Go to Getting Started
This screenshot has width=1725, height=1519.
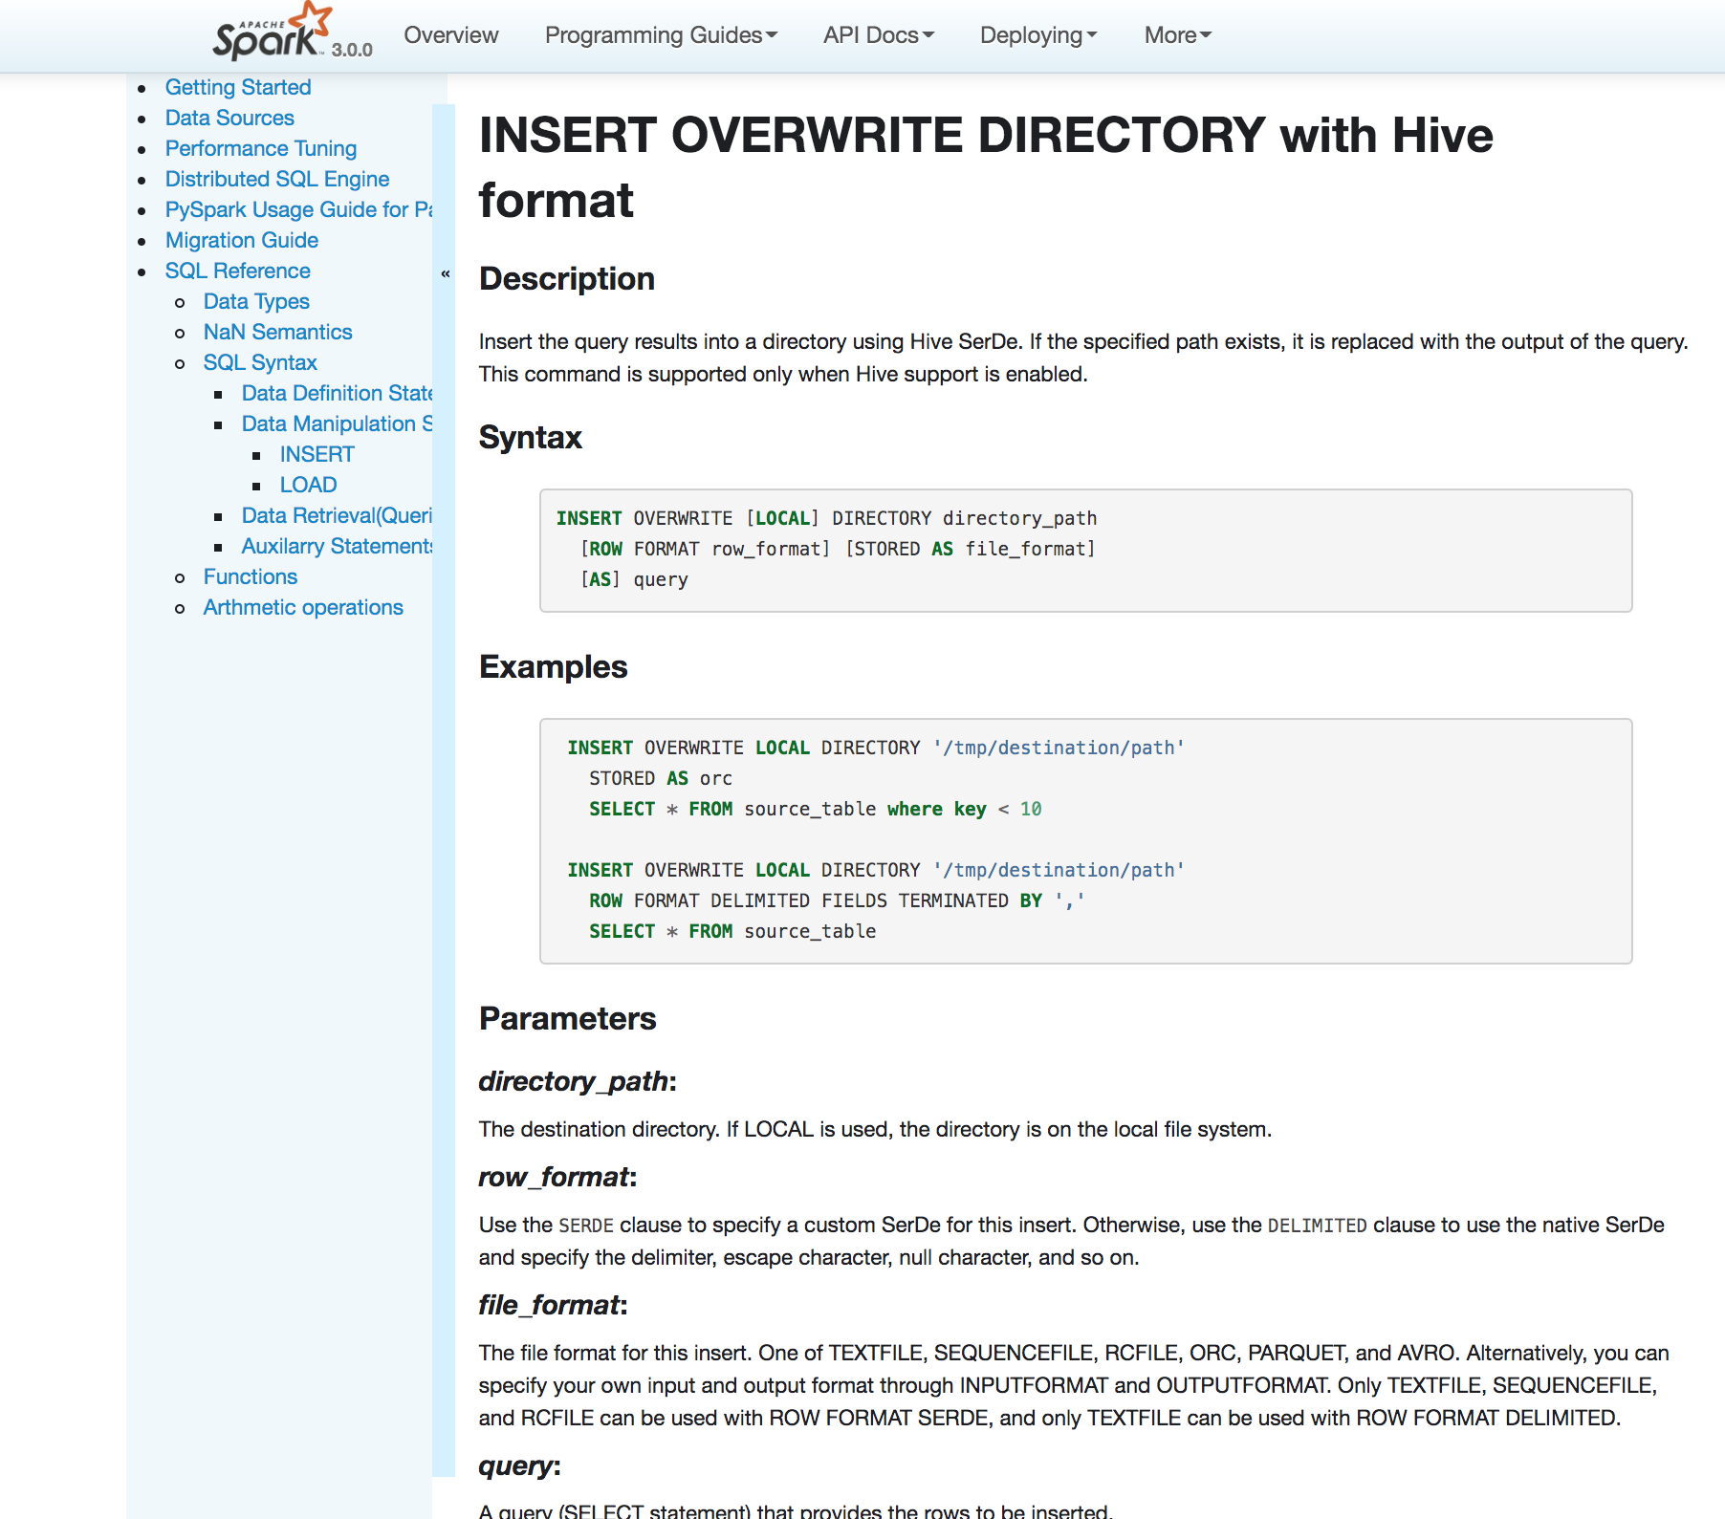click(x=238, y=87)
